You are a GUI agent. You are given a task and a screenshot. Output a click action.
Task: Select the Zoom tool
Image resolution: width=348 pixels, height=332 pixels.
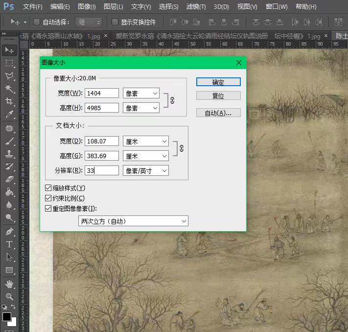[9, 296]
